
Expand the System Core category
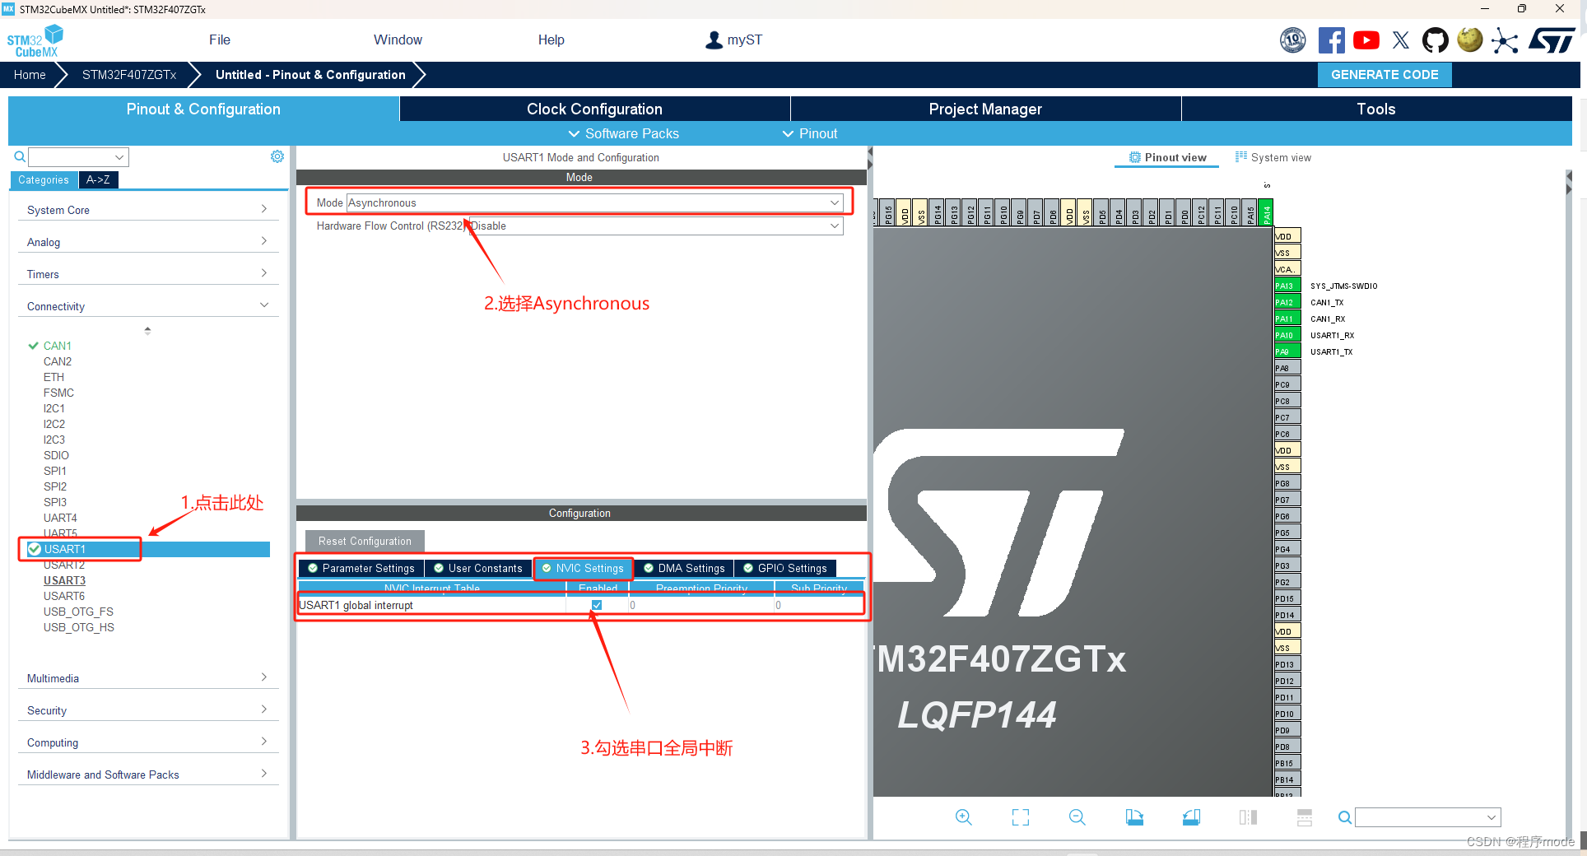point(148,210)
